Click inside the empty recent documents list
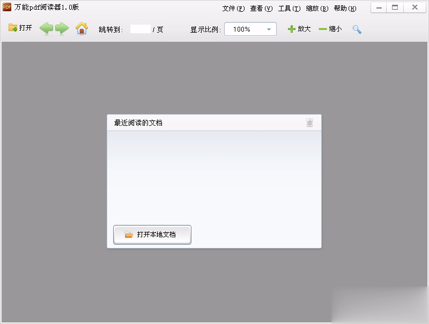 click(x=213, y=177)
